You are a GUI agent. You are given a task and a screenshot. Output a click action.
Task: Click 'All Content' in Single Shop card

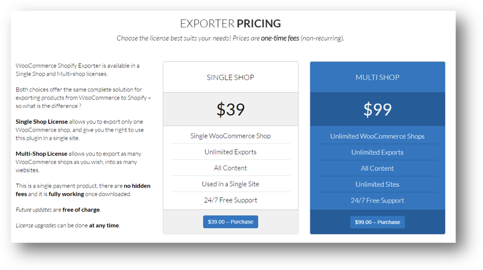(230, 168)
